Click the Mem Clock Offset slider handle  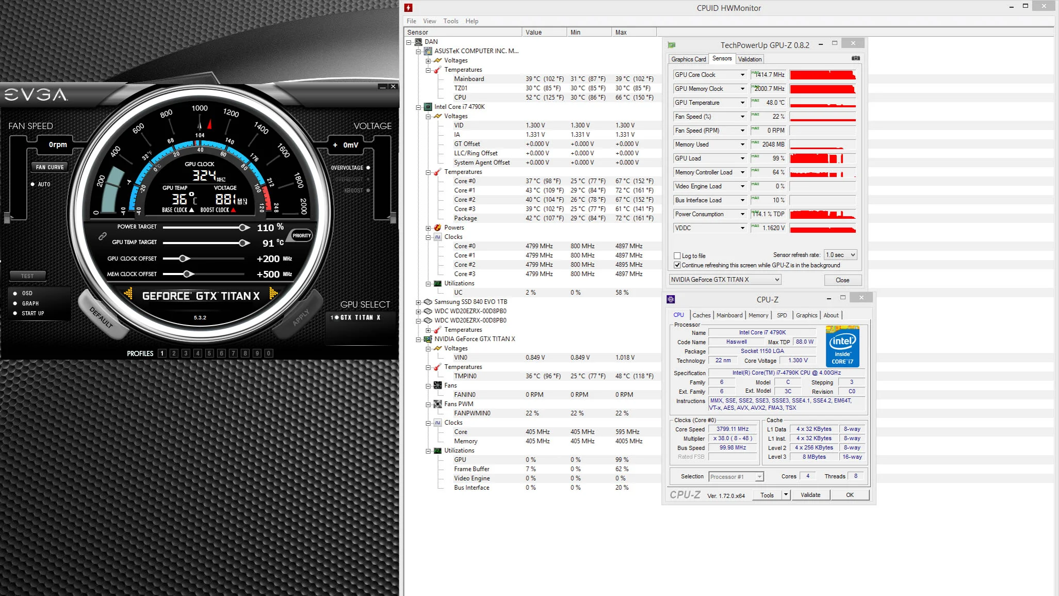188,274
